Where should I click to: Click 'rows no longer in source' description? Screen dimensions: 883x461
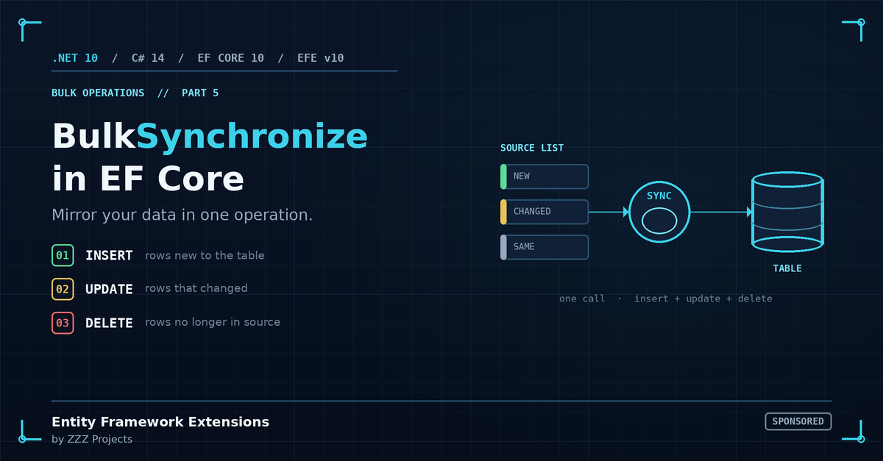coord(213,322)
